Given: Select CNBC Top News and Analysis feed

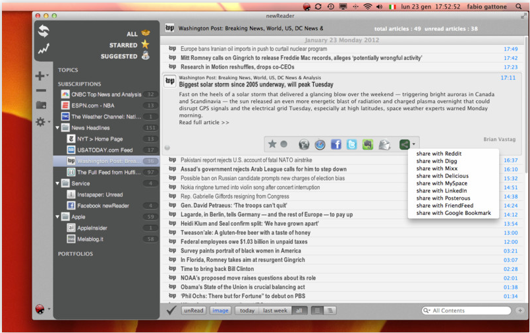Looking at the screenshot, I should (x=106, y=94).
